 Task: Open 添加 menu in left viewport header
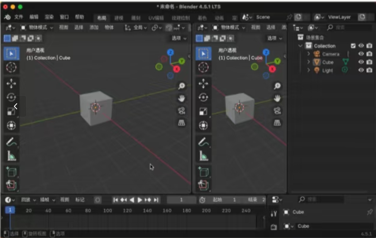[x=94, y=28]
